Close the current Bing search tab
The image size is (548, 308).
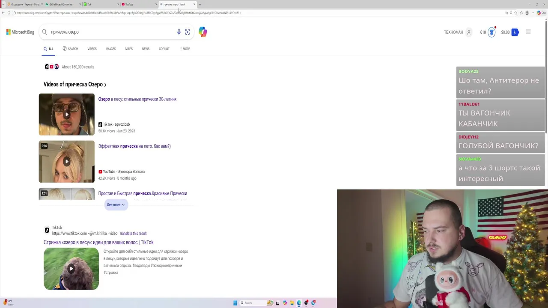(x=194, y=4)
